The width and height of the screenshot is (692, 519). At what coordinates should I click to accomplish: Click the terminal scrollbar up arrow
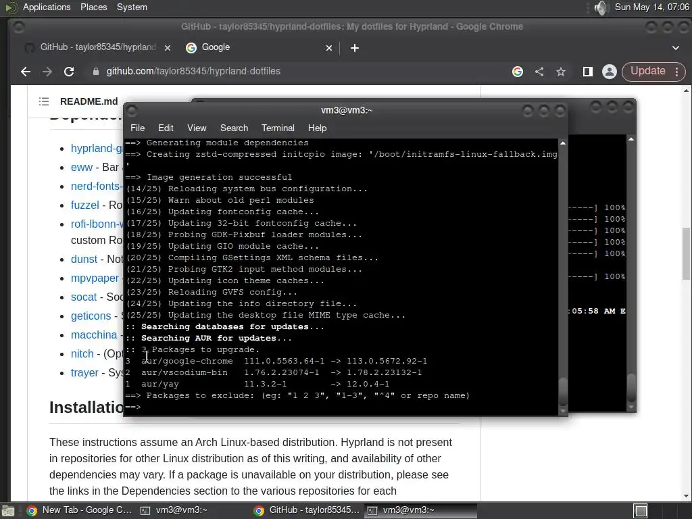tap(563, 143)
